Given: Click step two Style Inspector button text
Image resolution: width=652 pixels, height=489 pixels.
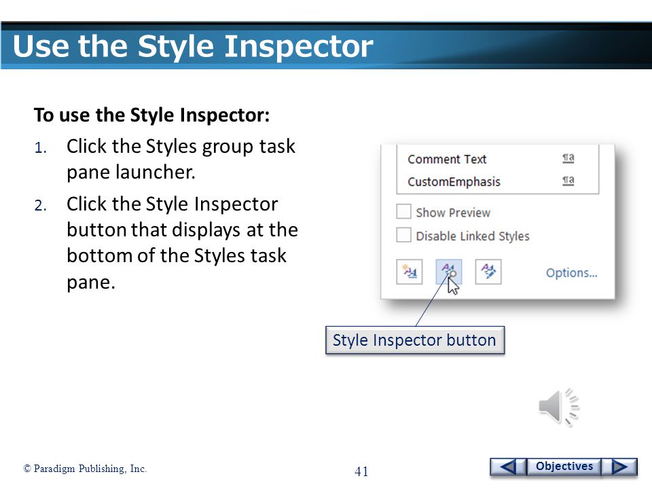Looking at the screenshot, I should pyautogui.click(x=182, y=243).
